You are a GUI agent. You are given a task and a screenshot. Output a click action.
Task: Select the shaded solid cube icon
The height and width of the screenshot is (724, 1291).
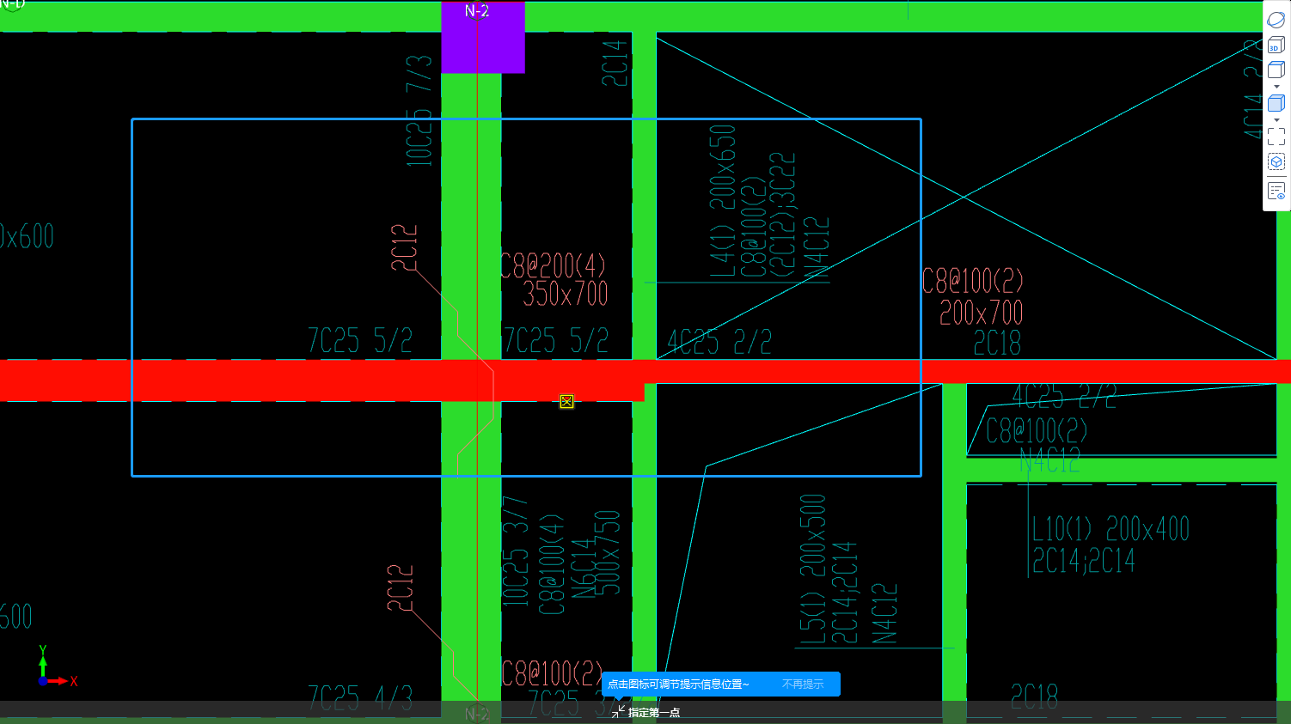click(1276, 103)
